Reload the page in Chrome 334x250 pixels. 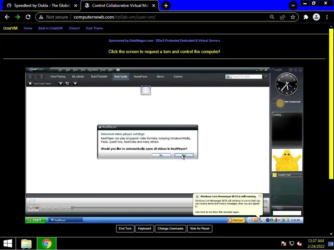[28, 17]
